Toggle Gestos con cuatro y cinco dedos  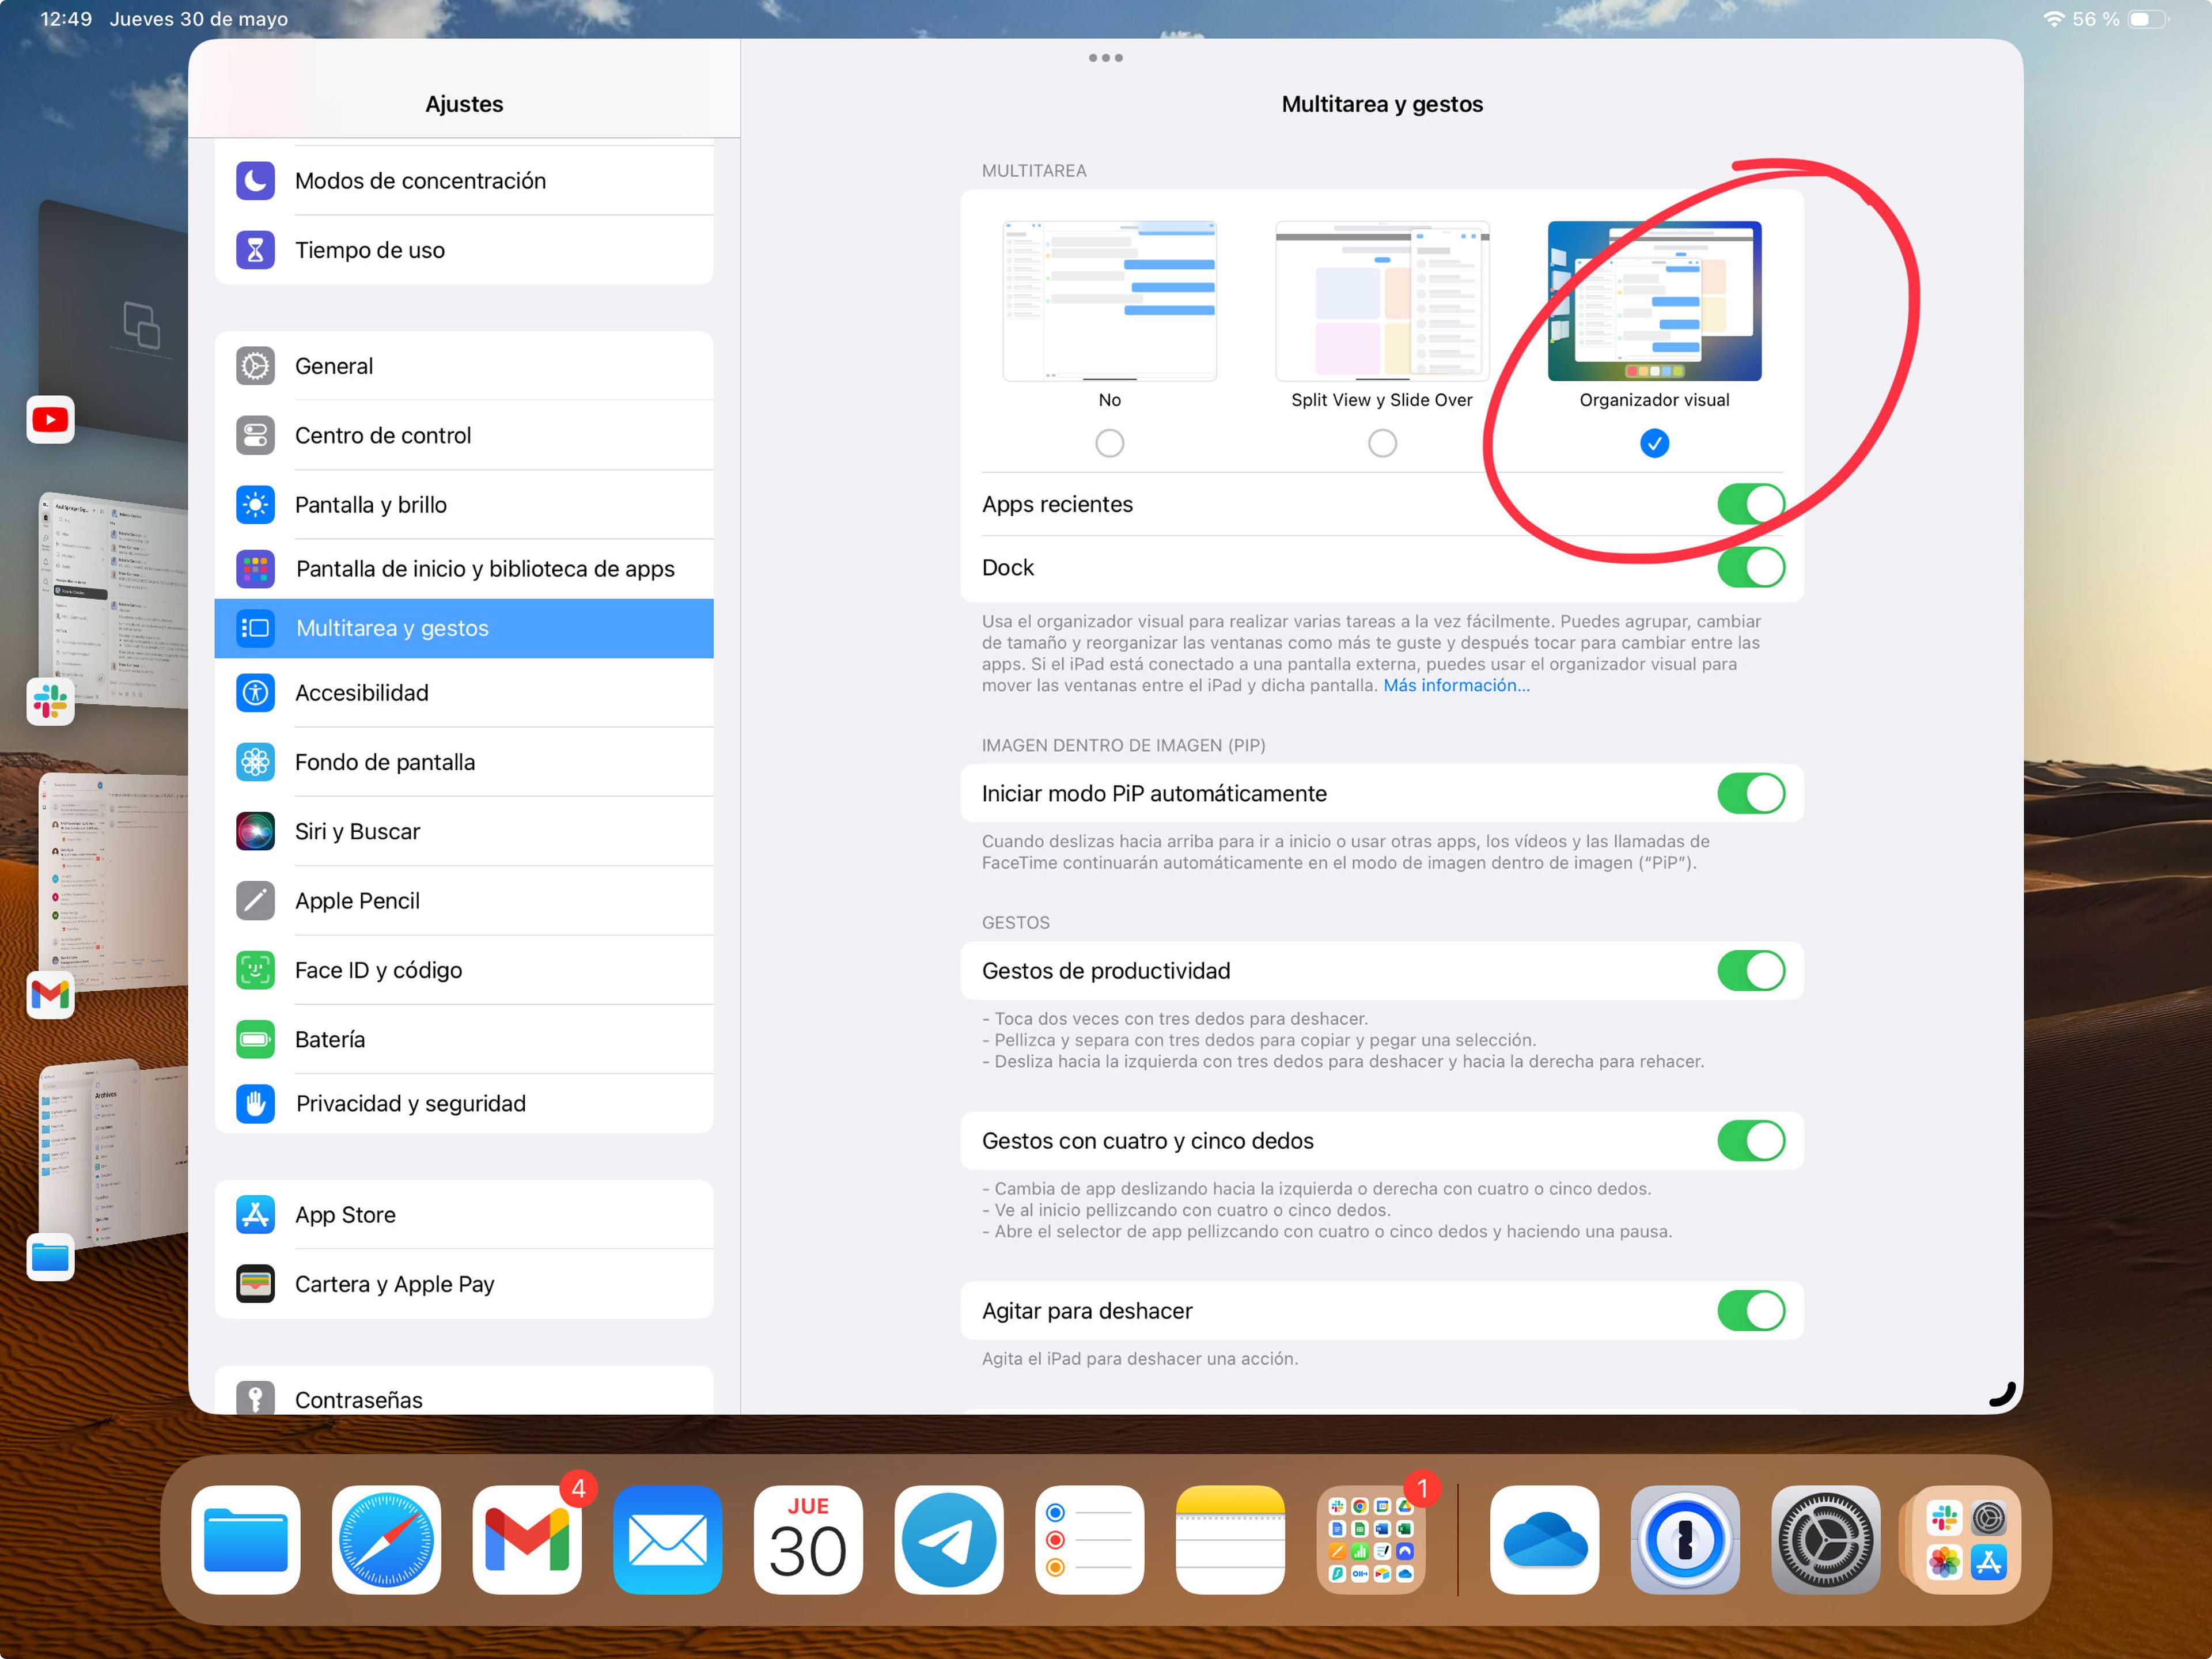(x=1751, y=1140)
